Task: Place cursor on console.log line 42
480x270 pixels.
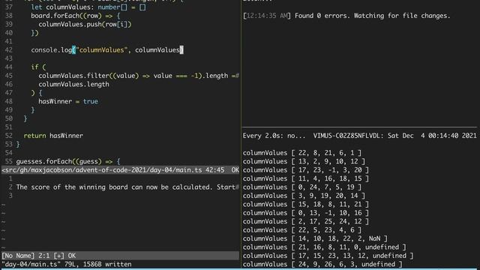Action: pyautogui.click(x=107, y=50)
